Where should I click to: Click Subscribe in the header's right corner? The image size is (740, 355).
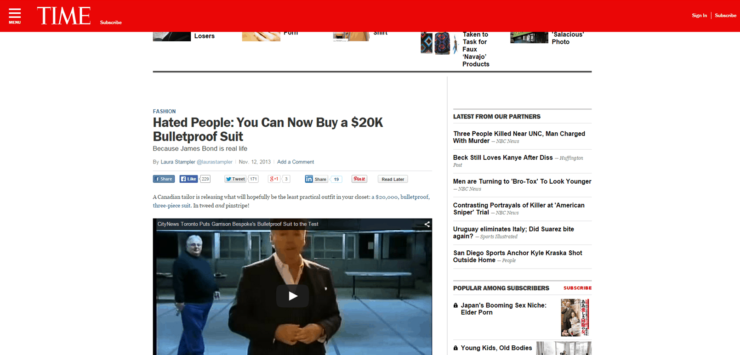tap(725, 16)
